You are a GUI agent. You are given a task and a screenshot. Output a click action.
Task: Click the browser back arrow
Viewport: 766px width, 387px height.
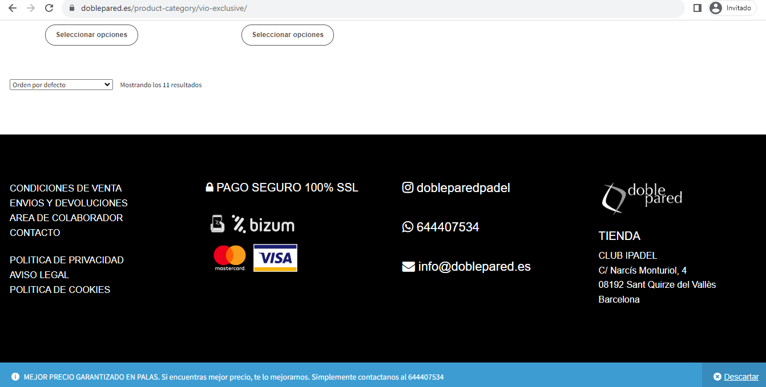point(12,8)
